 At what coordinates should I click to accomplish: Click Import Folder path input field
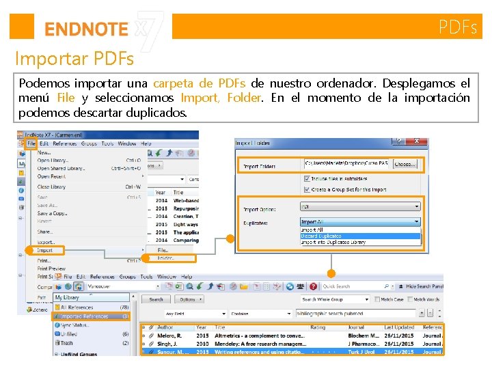click(346, 163)
